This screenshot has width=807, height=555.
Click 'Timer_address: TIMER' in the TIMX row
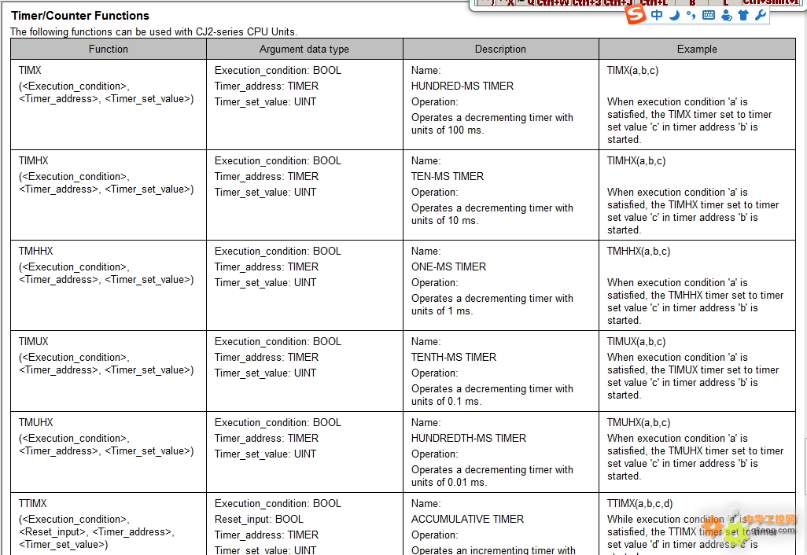tap(267, 86)
